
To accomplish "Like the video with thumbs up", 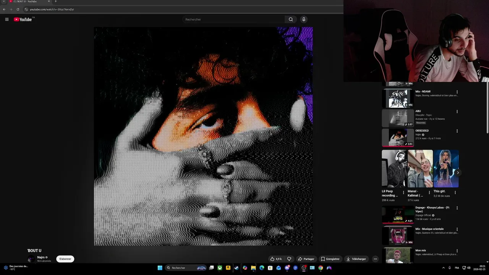I will [x=276, y=259].
